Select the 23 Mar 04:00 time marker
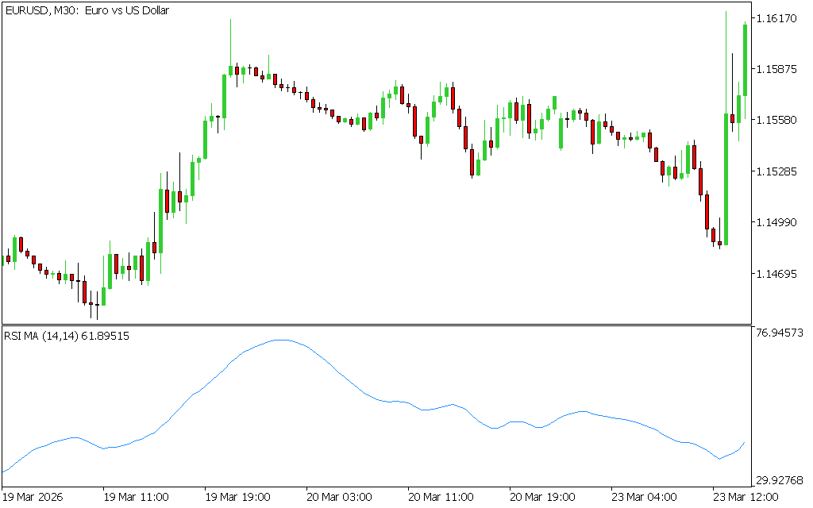 point(644,497)
